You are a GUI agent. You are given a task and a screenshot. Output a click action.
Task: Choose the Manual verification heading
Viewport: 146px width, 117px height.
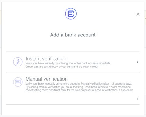[47, 79]
